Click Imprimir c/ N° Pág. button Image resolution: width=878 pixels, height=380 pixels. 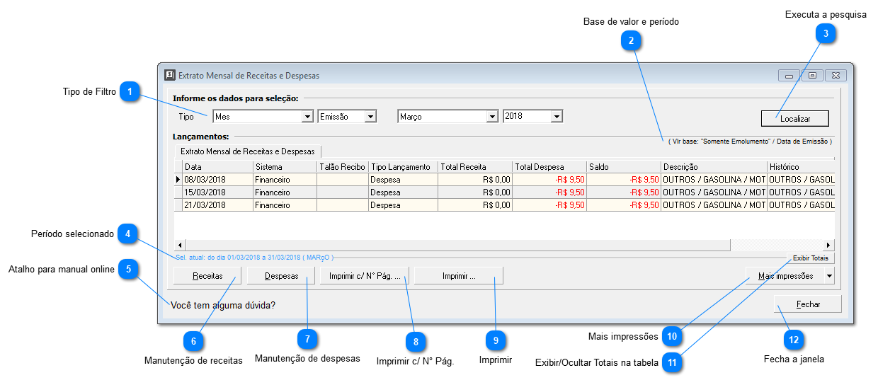(365, 276)
